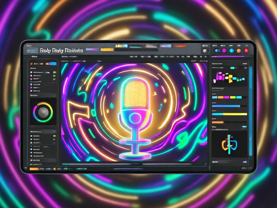Adjust the purple slider at top of right panel
This screenshot has height=208, width=277.
[231, 57]
